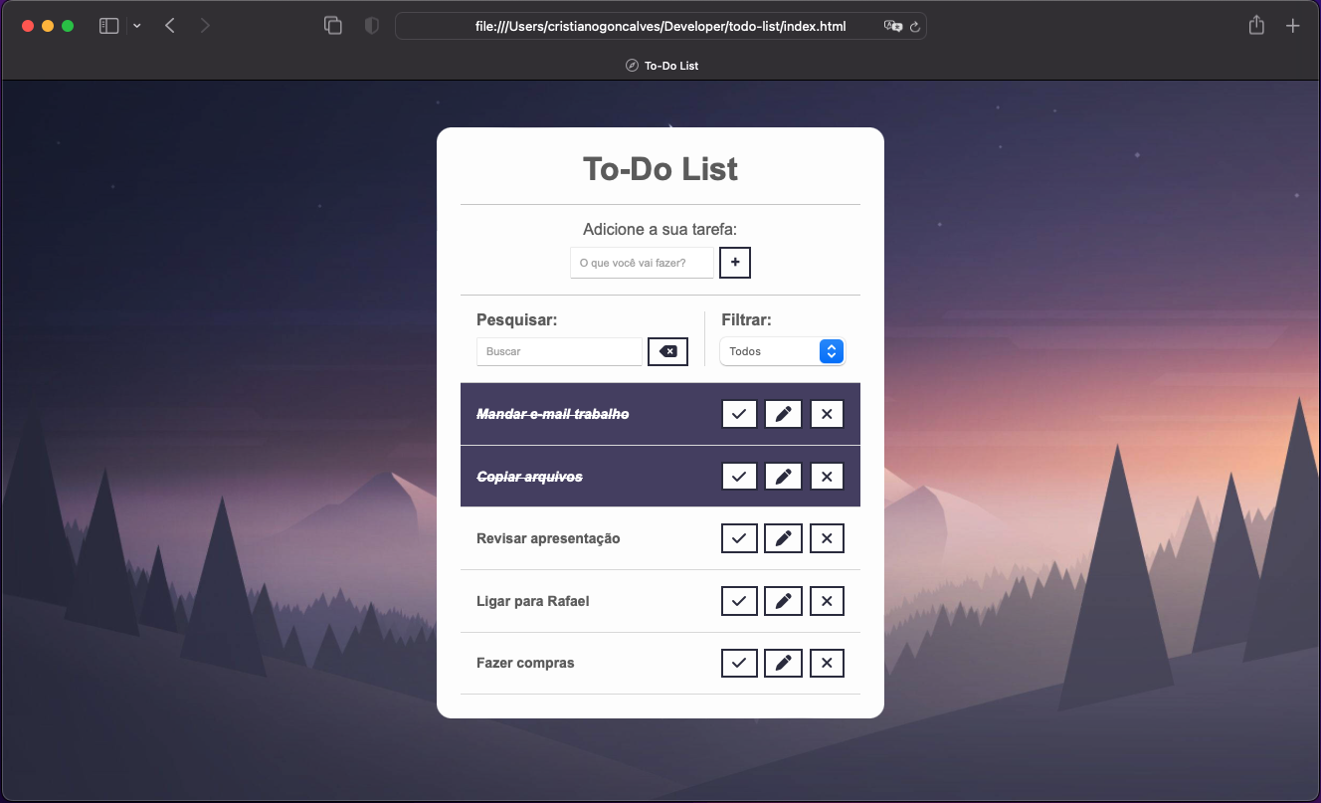Open the 'Todos' filter dropdown
Screen dimensions: 1321x803
click(782, 351)
